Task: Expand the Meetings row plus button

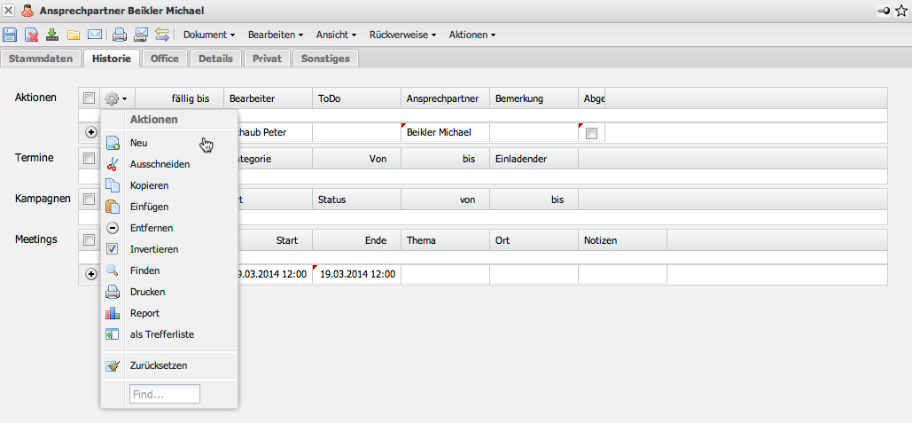Action: coord(91,274)
